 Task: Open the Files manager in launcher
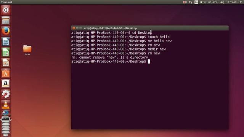[x=6, y=20]
